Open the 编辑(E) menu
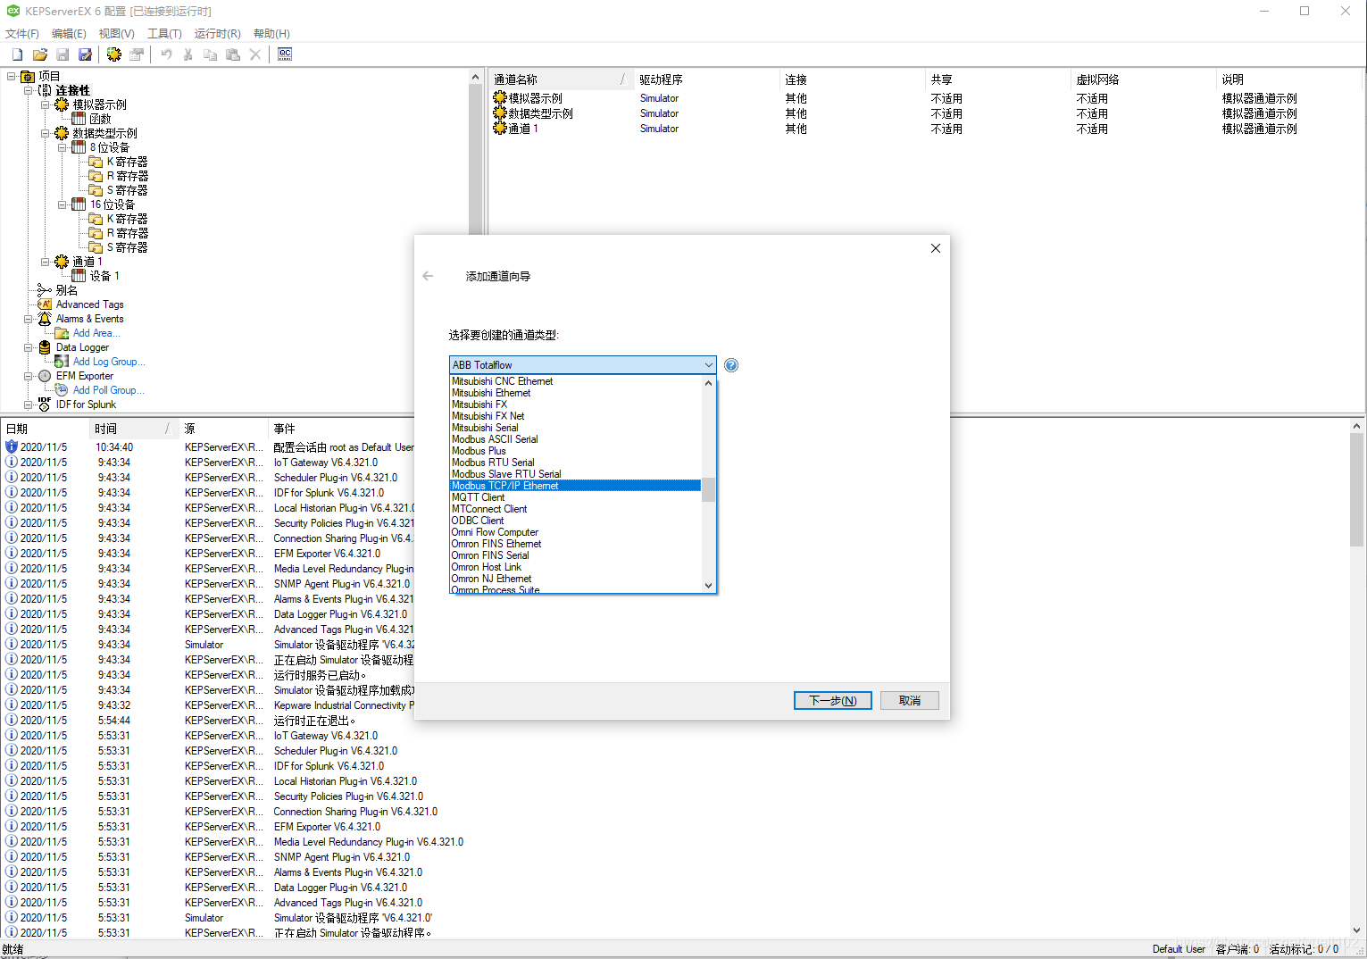 pos(69,33)
